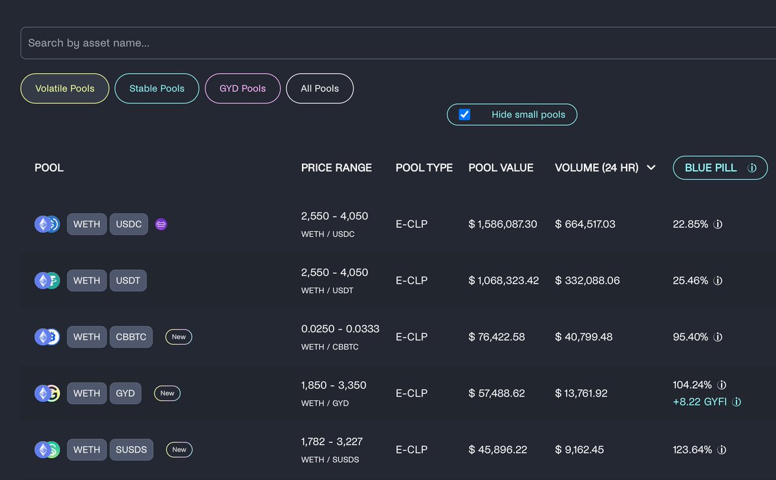The width and height of the screenshot is (776, 480).
Task: Click price range 0.0250 - 0.0333
Action: pyautogui.click(x=340, y=329)
